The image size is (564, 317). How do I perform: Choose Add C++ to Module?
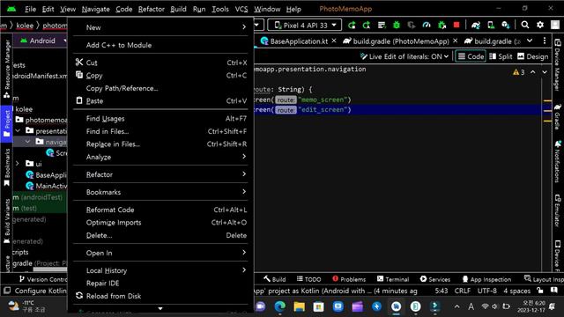[x=160, y=45]
